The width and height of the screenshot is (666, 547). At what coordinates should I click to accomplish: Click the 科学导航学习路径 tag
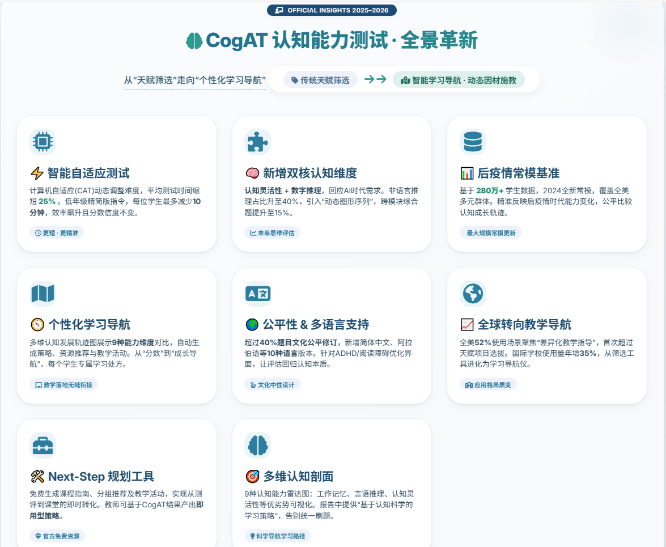[x=278, y=536]
